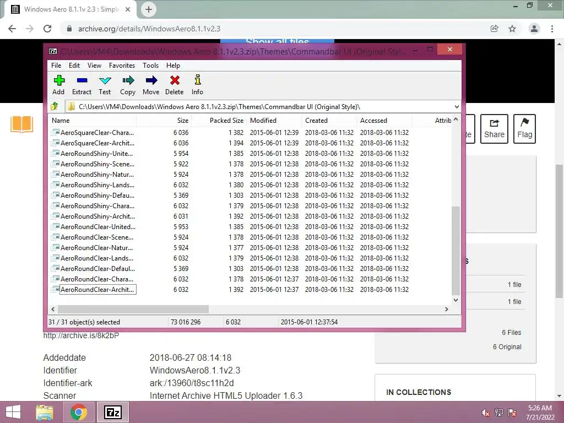Open the View menu

pos(94,66)
